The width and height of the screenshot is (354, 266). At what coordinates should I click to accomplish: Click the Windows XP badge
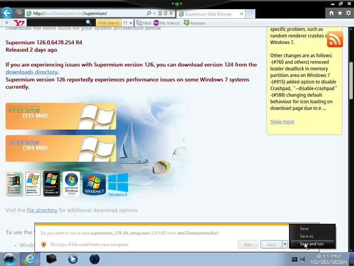tap(52, 184)
